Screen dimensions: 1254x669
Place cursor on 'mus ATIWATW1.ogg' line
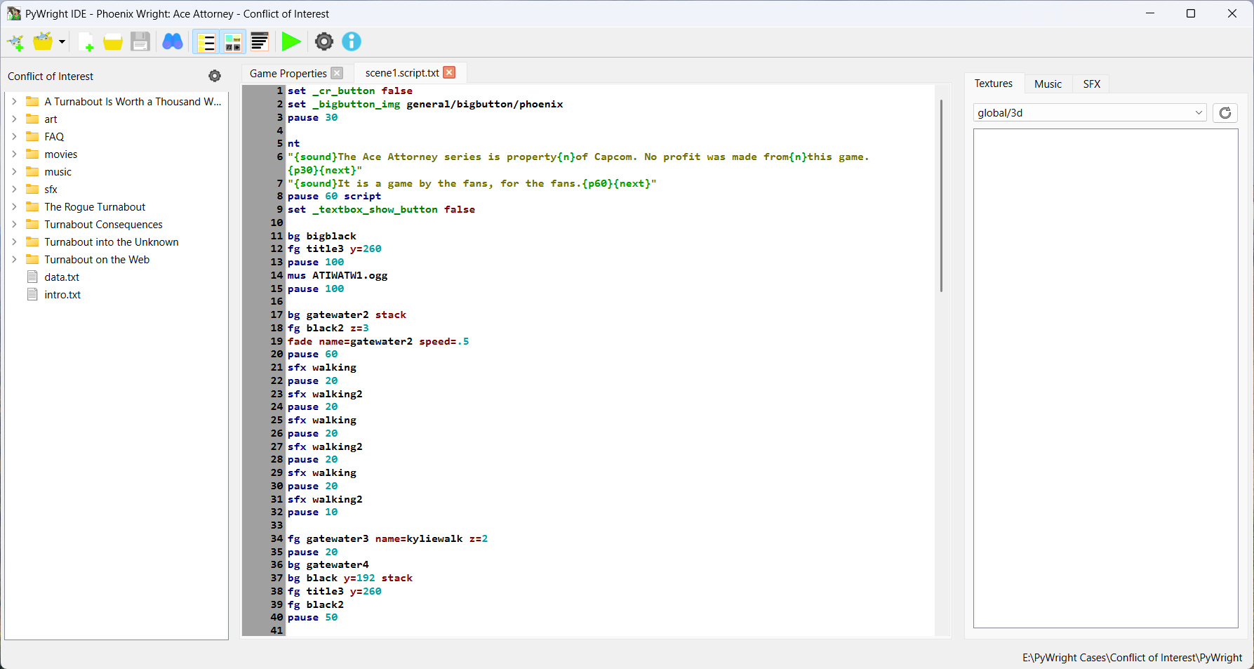pyautogui.click(x=338, y=276)
